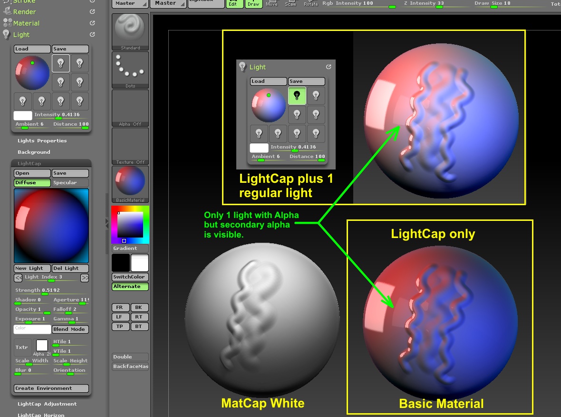Select the black secondary color swatch
561x417 pixels.
click(121, 263)
